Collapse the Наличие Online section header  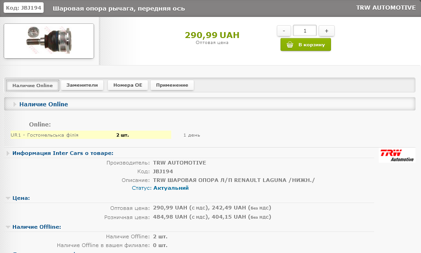44,104
